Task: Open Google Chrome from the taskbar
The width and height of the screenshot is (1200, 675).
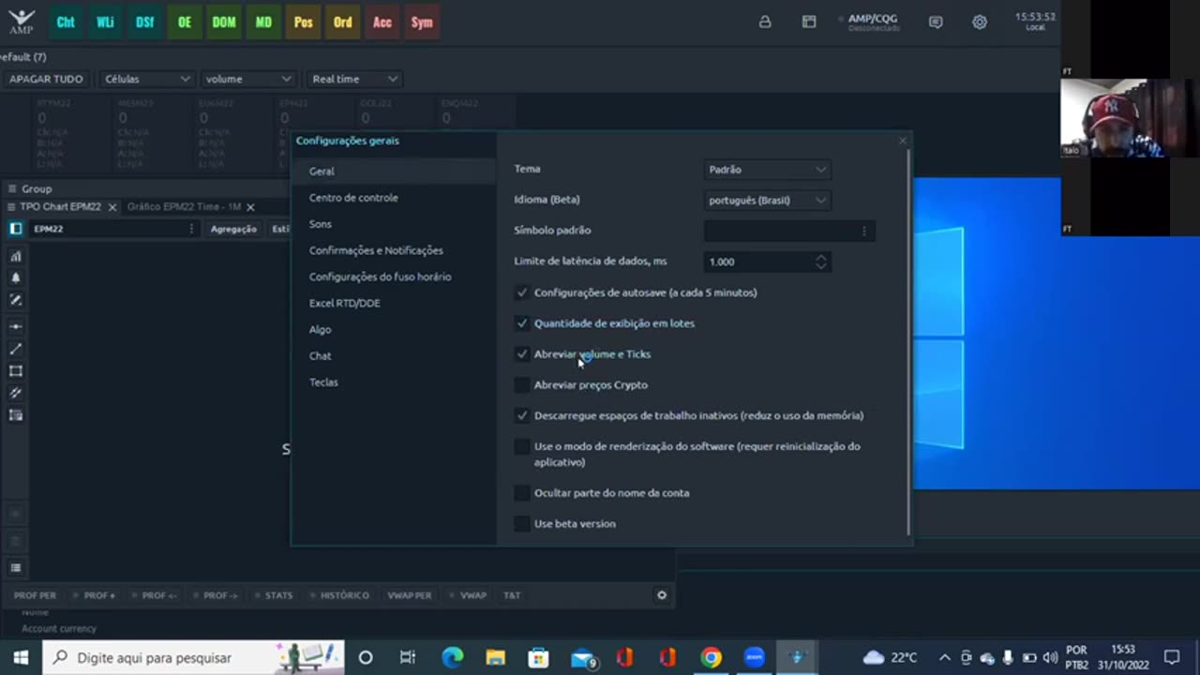Action: pos(712,657)
